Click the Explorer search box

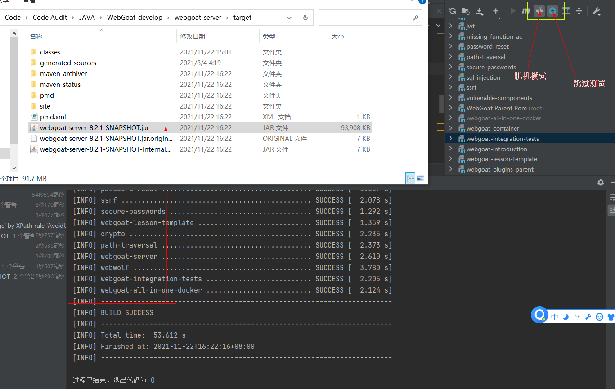coord(370,18)
